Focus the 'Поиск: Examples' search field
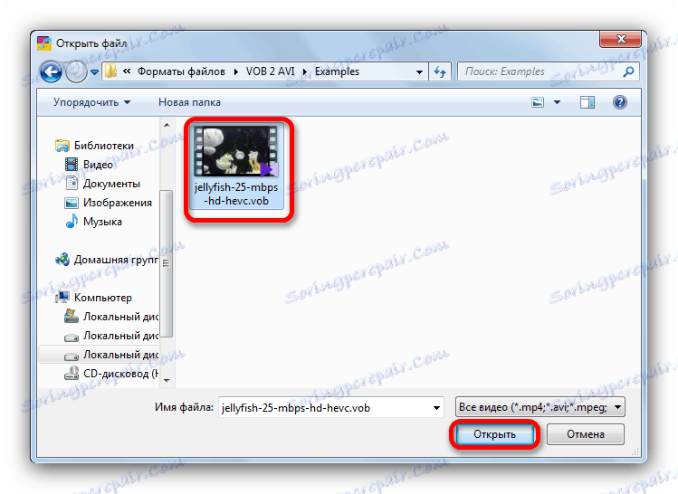The height and width of the screenshot is (494, 678). [x=541, y=71]
